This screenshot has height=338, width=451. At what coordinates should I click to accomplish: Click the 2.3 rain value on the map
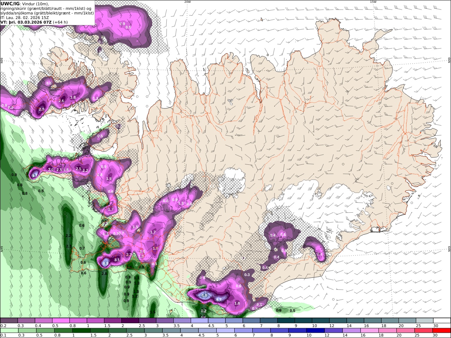[69, 246]
